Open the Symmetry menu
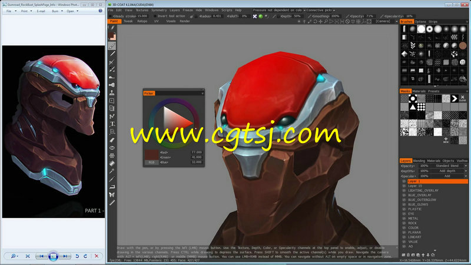Viewport: 471px width, 265px height. pos(159,10)
